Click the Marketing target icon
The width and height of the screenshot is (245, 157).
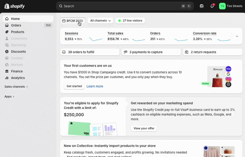[x=7, y=45]
